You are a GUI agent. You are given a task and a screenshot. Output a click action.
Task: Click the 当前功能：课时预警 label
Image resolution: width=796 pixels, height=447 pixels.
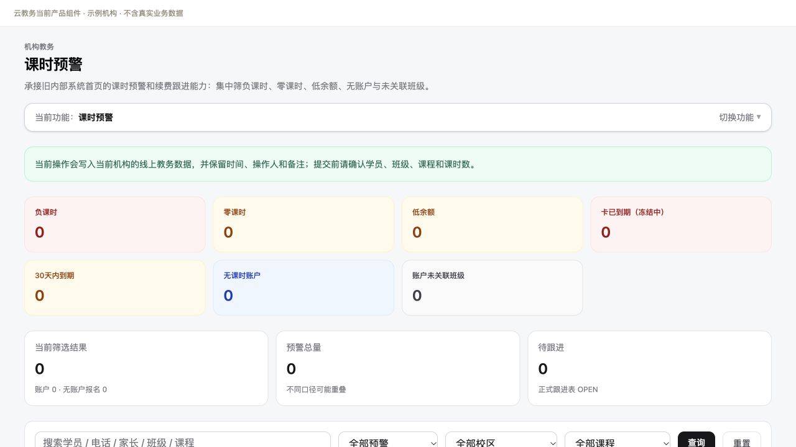[74, 117]
